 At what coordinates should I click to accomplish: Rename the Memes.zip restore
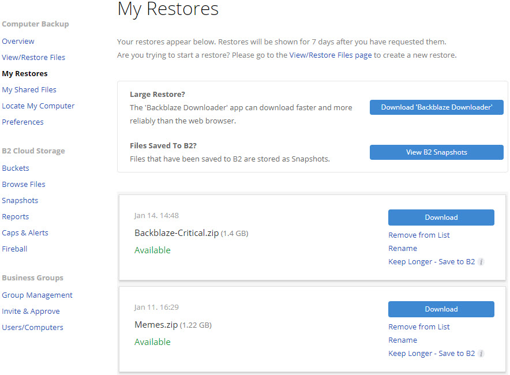[x=403, y=340]
